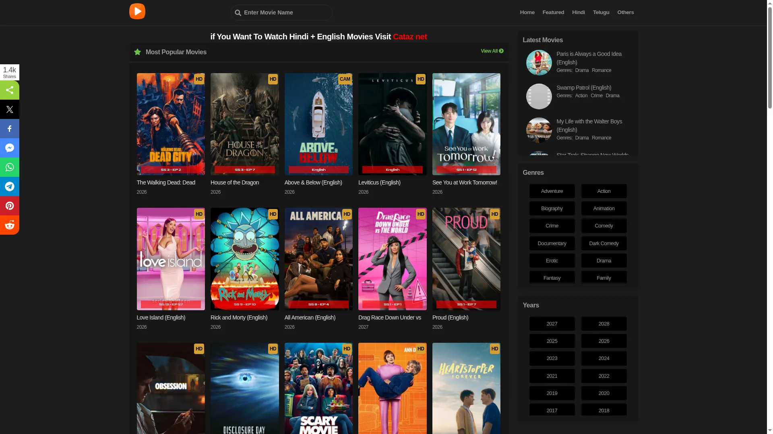773x434 pixels.
Task: Select the Family genre button
Action: tap(604, 278)
